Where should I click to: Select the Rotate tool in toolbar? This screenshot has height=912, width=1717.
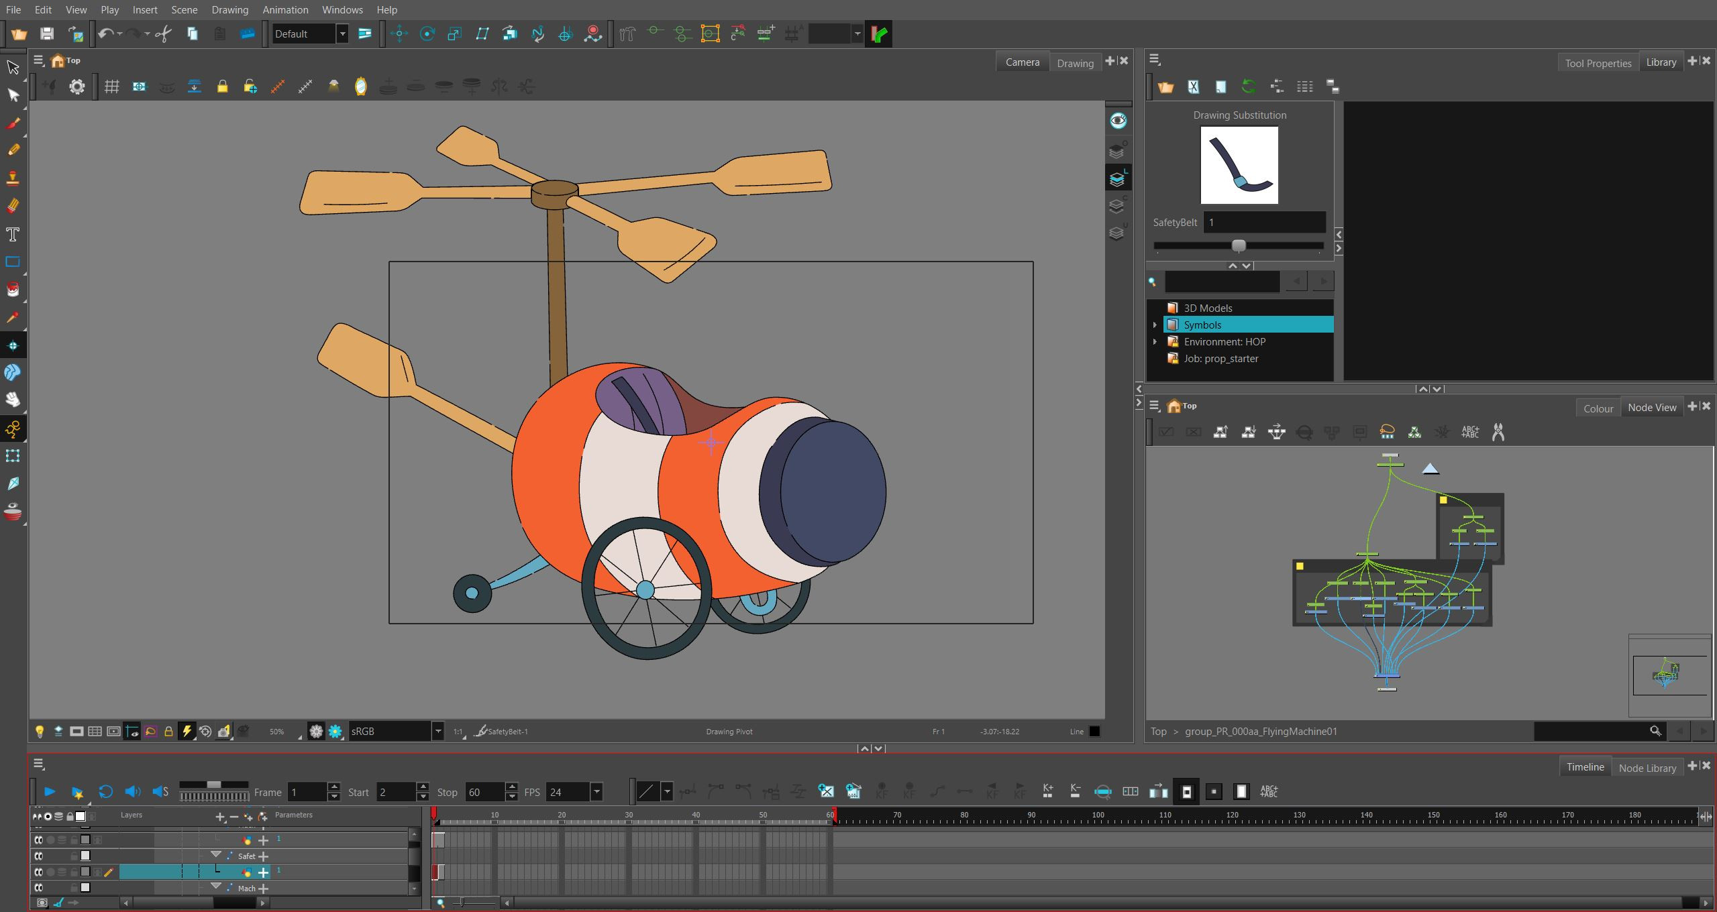point(427,34)
